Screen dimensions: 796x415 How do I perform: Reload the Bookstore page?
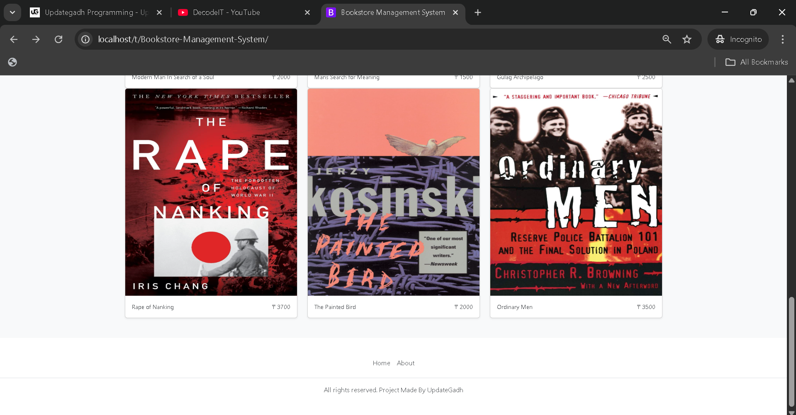(58, 39)
